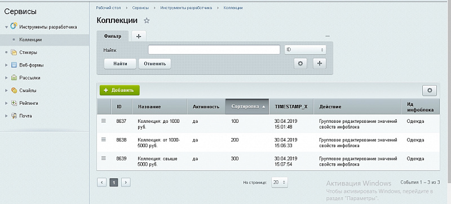Sort by Сортировка column header
451x204 pixels.
(x=247, y=107)
